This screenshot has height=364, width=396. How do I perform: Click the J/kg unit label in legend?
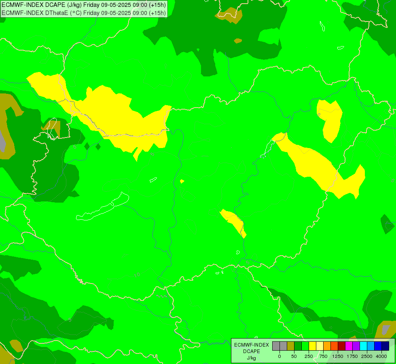coord(252,358)
